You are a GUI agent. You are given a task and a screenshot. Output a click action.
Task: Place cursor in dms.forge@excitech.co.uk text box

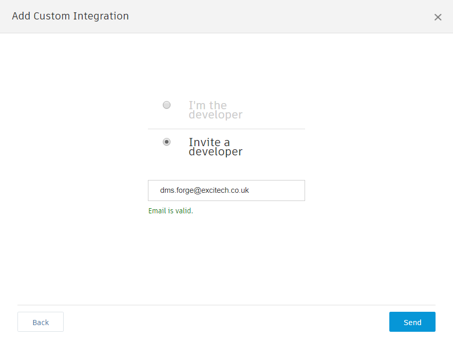point(277,190)
